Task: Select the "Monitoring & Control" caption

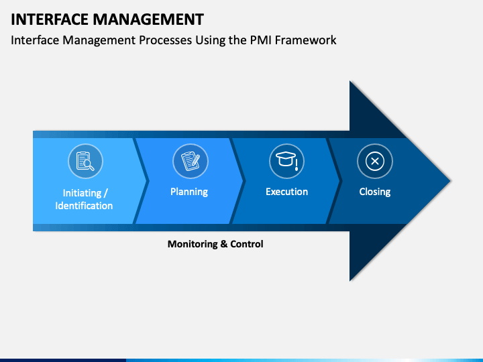Action: (215, 244)
